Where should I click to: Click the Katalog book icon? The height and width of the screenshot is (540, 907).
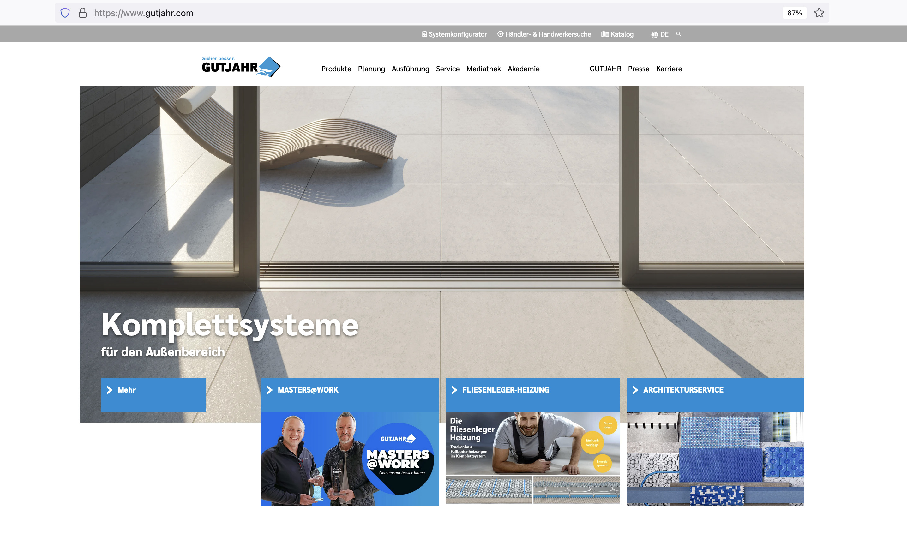pyautogui.click(x=605, y=34)
